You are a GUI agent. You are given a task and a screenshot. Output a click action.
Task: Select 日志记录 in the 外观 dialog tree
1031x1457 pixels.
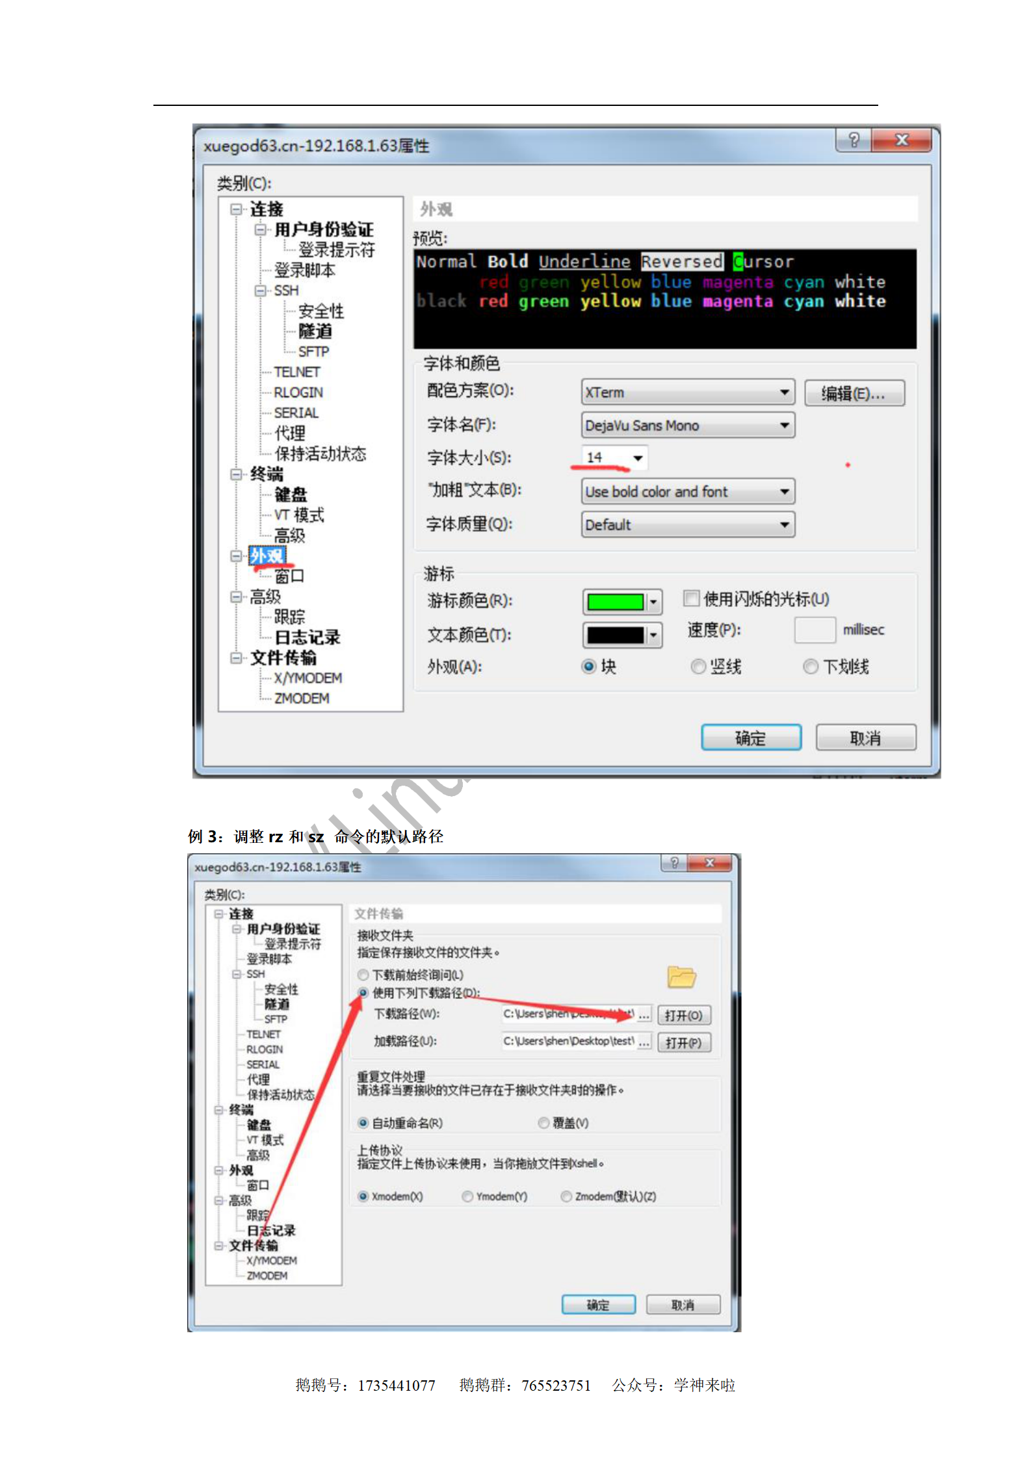pos(307,638)
